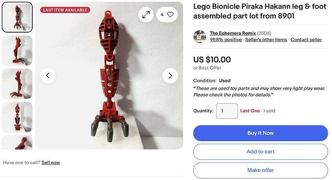This screenshot has height=180, width=332.
Task: Focus the Quantity input field
Action: click(227, 111)
